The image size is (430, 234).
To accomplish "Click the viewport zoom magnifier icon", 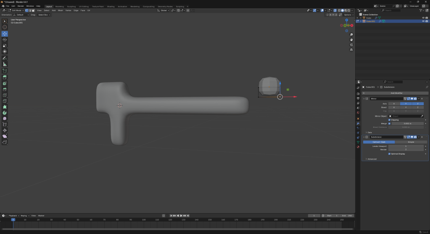I will [351, 35].
